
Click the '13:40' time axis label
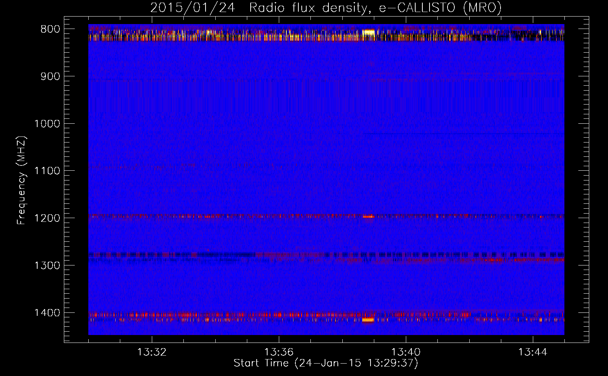(406, 352)
